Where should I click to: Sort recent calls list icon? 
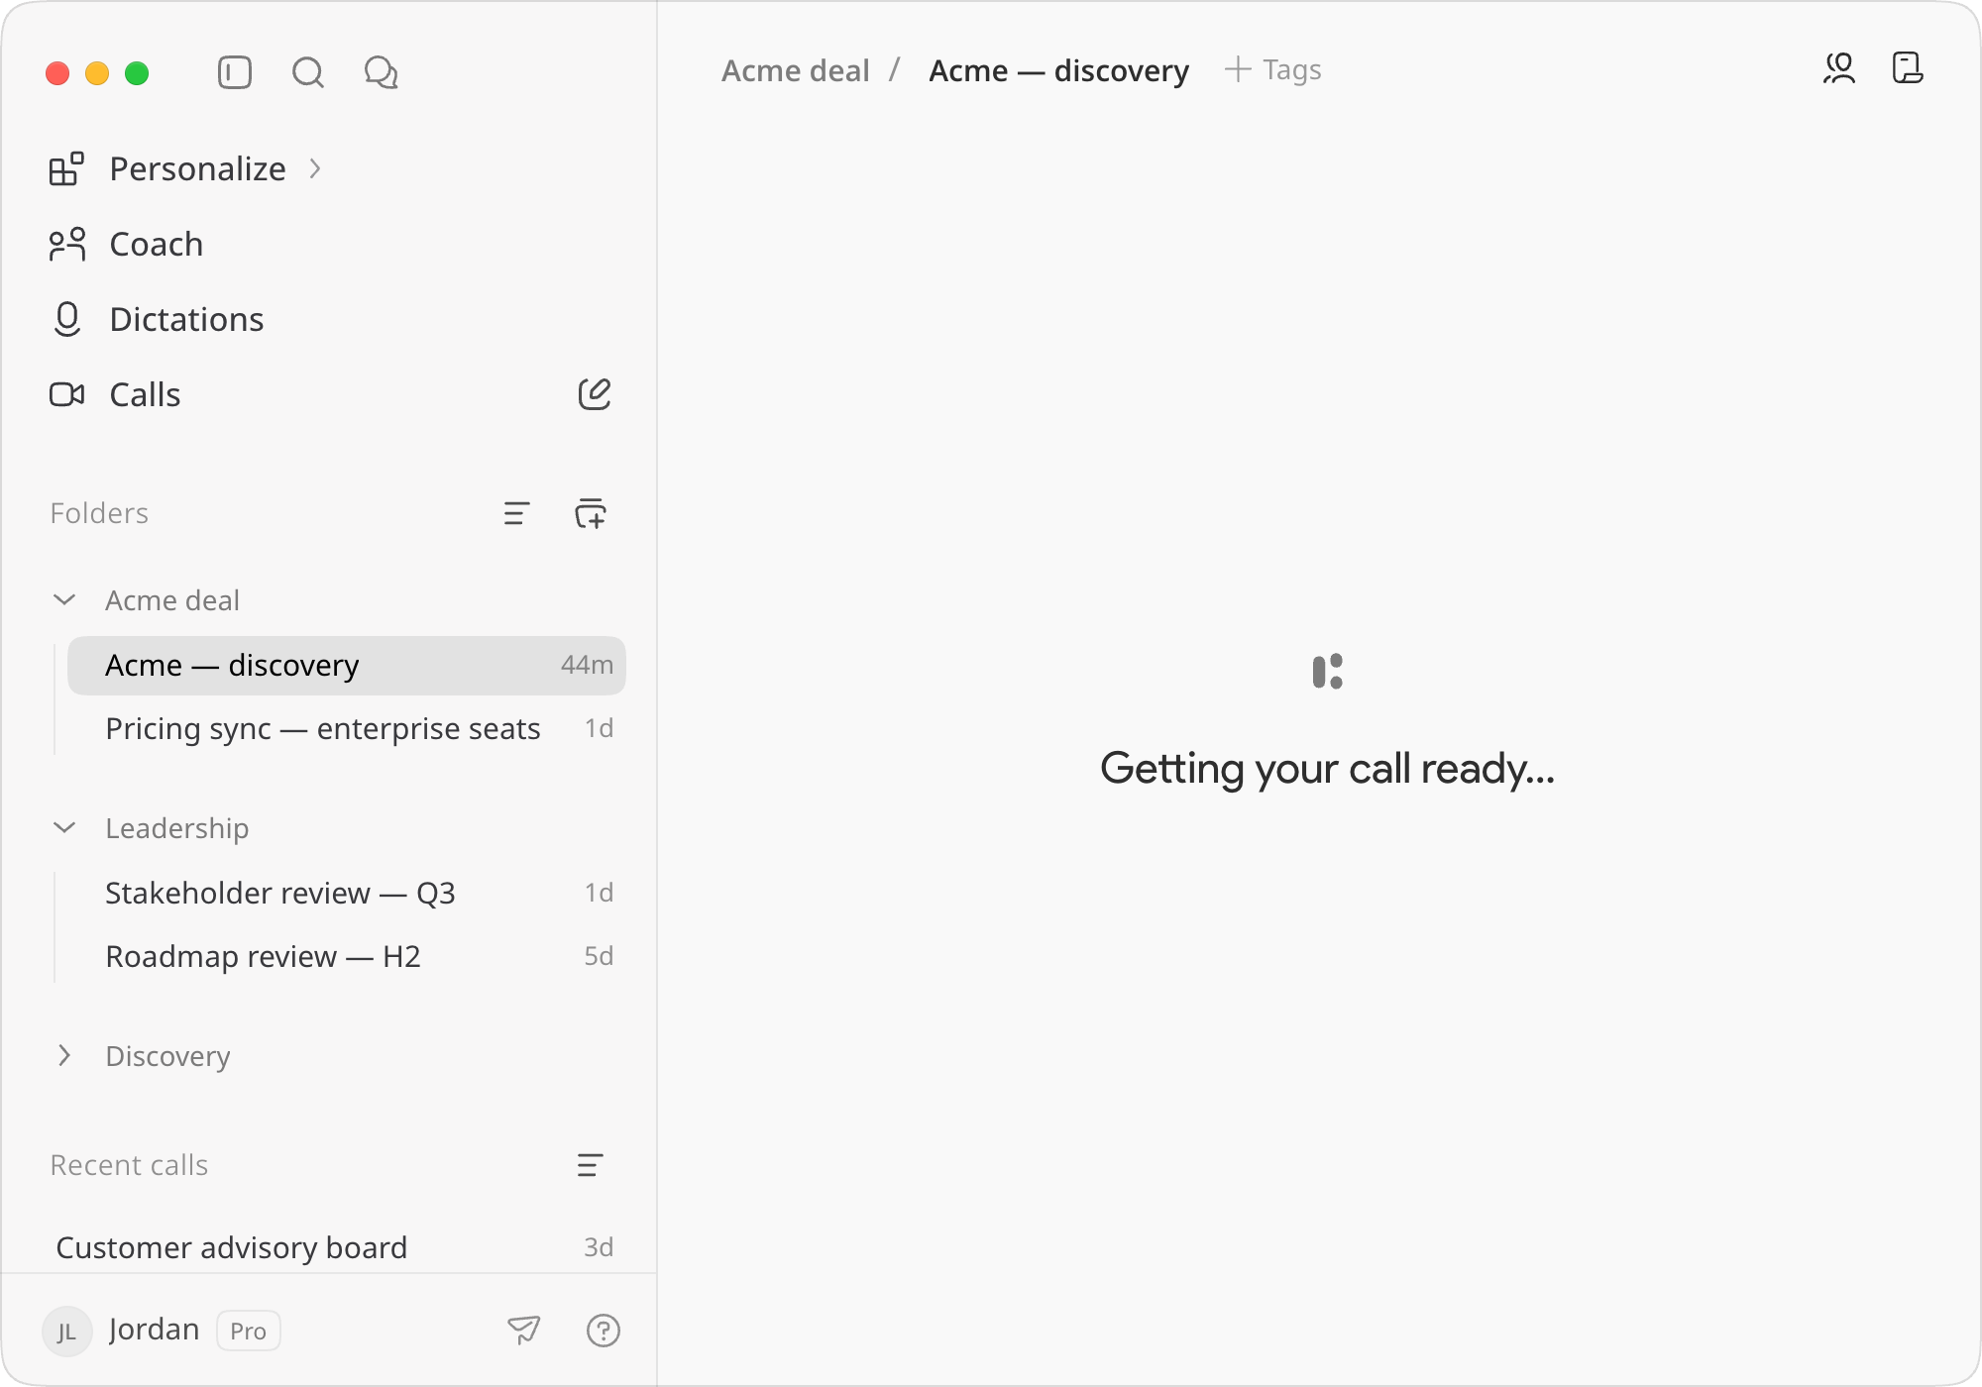pyautogui.click(x=590, y=1165)
